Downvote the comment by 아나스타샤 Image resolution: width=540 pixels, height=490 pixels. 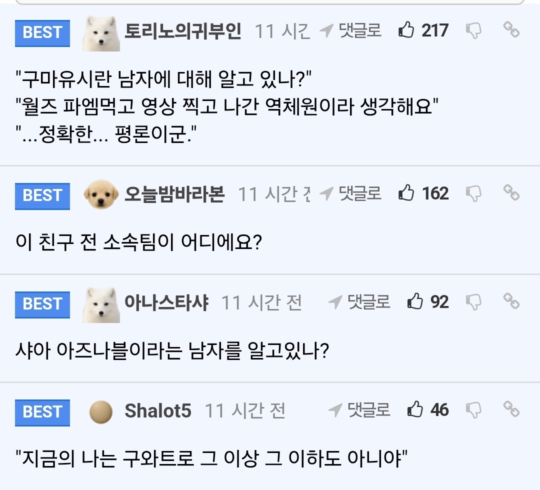[473, 302]
